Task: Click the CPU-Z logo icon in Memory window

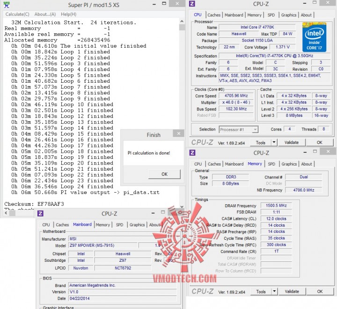Action: coord(192,153)
